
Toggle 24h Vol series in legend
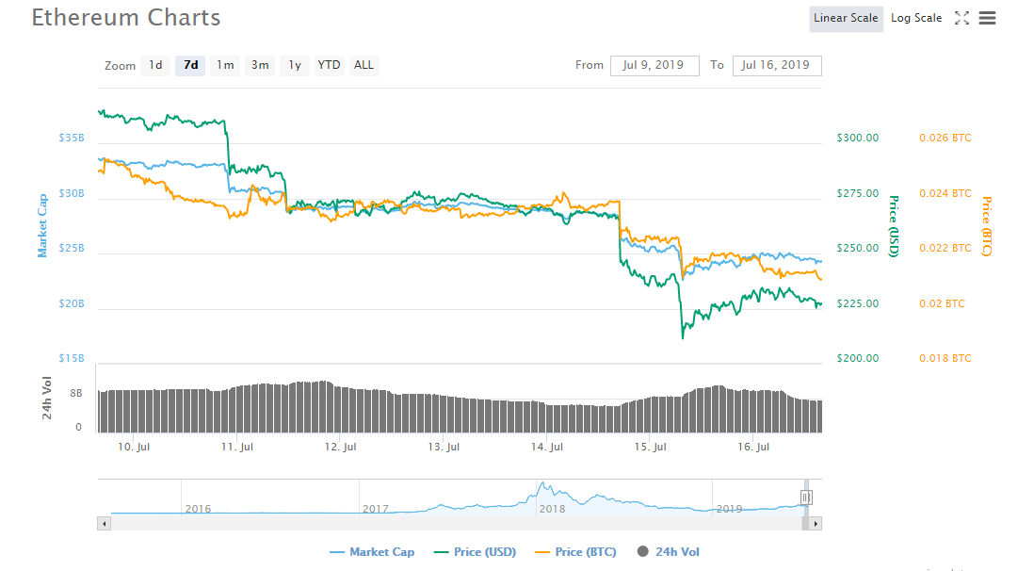[x=669, y=552]
